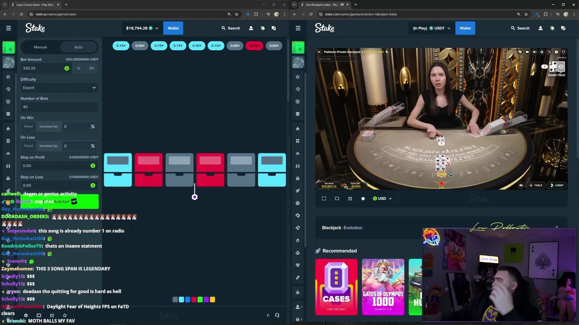Open Sports basketball icon in Cases sidebar

8,62
